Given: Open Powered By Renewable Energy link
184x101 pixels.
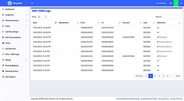Looking at the screenshot, I should pos(128,99).
